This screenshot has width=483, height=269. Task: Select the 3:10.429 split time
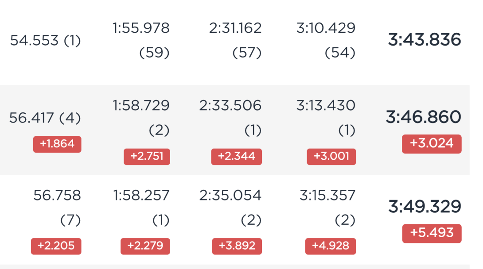click(326, 28)
